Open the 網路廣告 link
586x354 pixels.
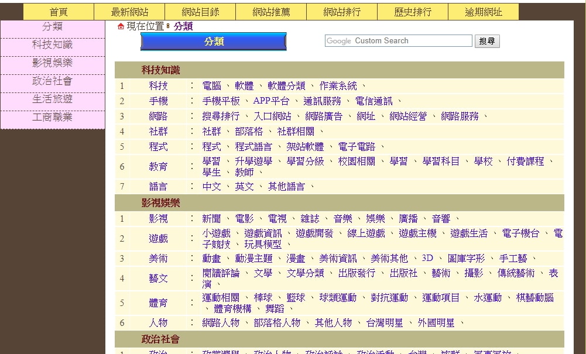tap(324, 116)
